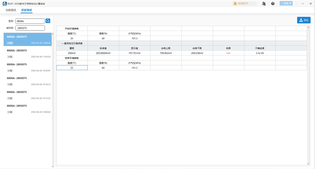Click the license validity medal badge

point(244,4)
